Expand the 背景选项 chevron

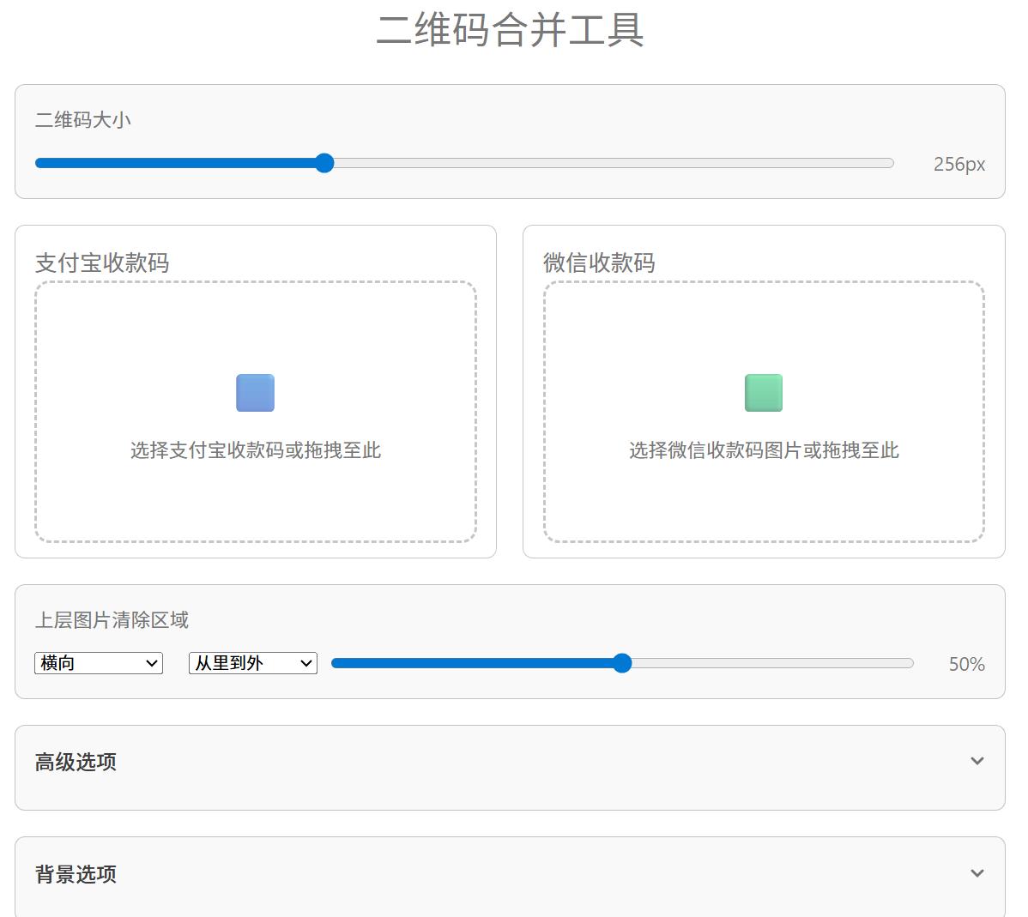[977, 873]
